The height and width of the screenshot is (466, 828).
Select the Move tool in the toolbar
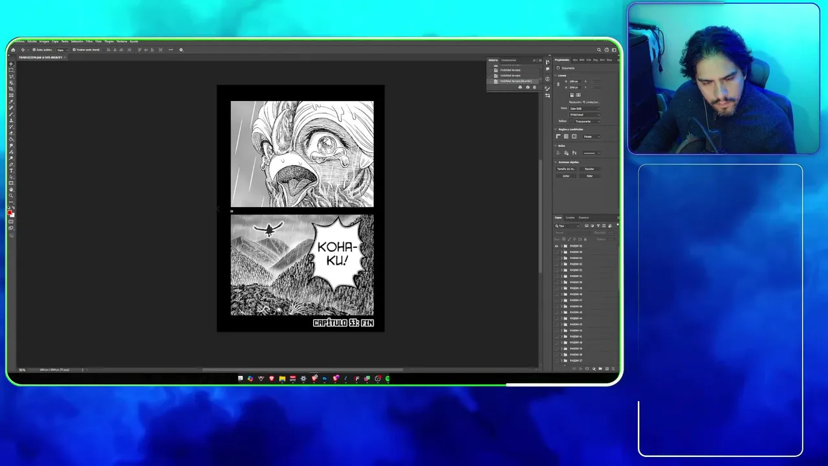pyautogui.click(x=11, y=64)
